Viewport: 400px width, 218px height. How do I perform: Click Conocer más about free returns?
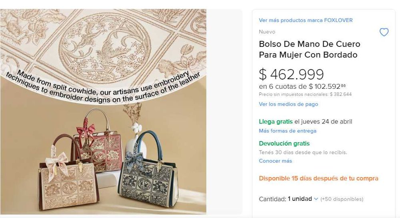point(275,161)
